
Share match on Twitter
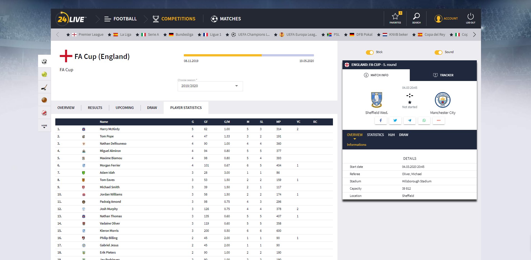point(395,120)
